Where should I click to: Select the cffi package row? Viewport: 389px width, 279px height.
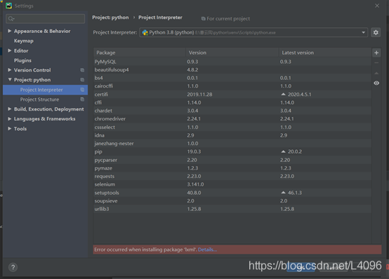232,102
